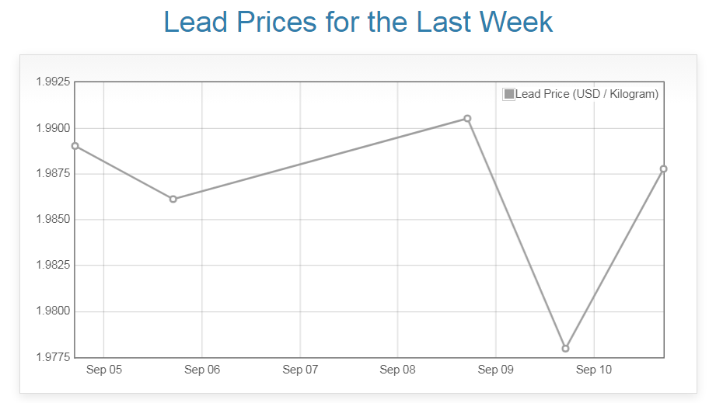Screen dimensions: 709x403
Task: Select the "Sep 07" date label
Action: click(300, 370)
